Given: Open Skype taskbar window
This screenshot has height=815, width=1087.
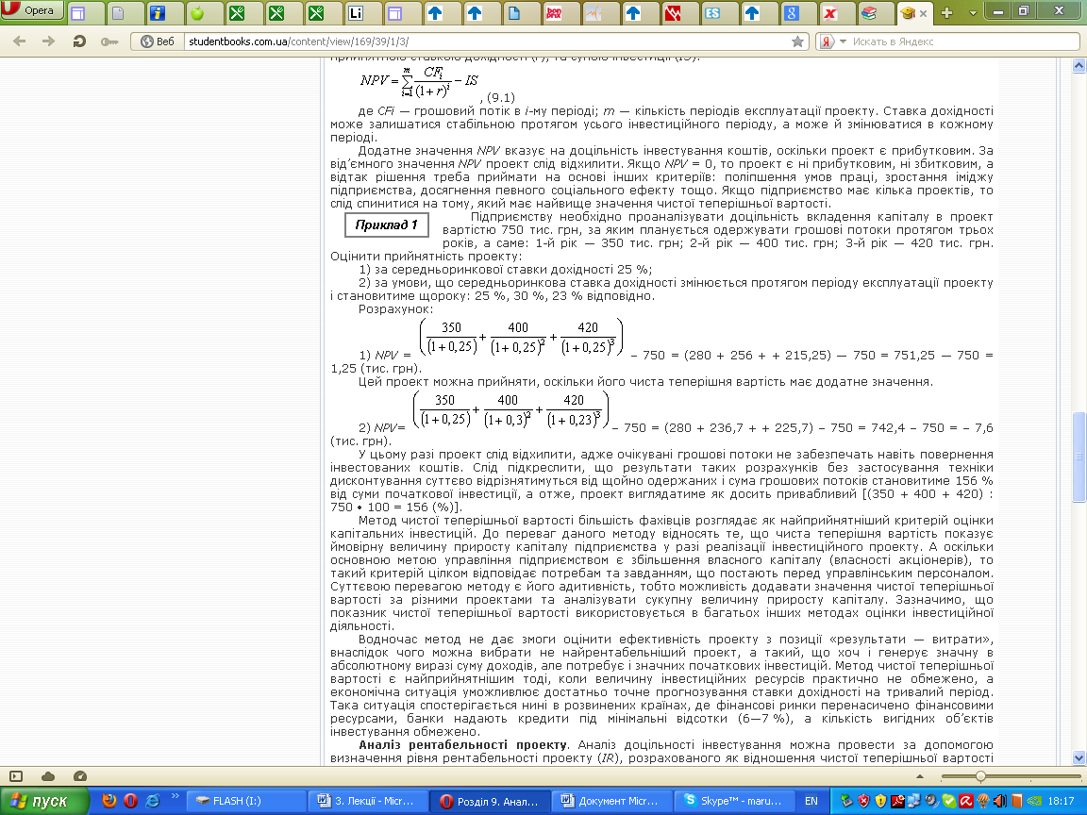Looking at the screenshot, I should [735, 801].
